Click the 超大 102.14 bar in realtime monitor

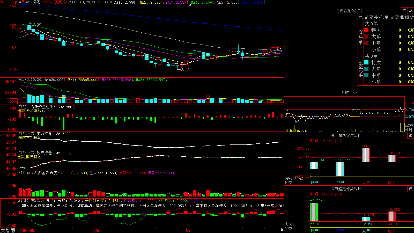392,159
